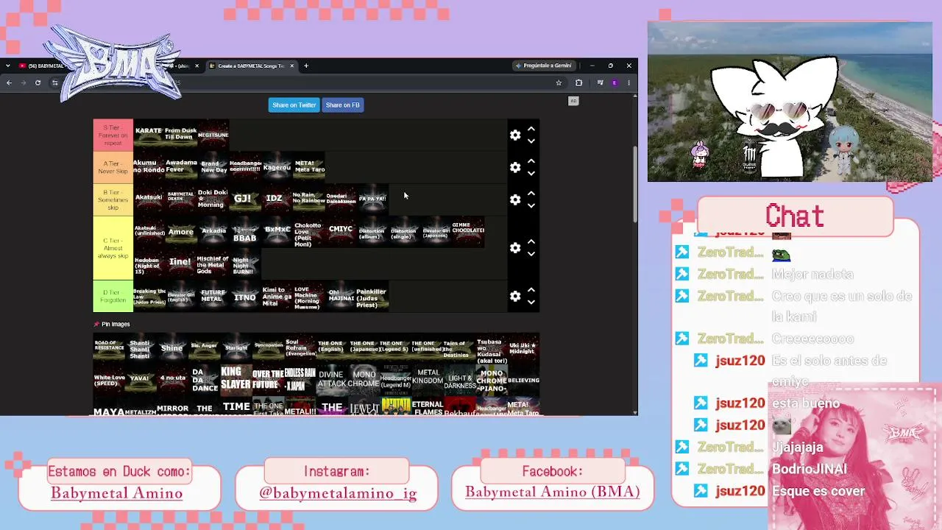The width and height of the screenshot is (942, 530).
Task: Open settings gear for S Tier row
Action: click(x=515, y=135)
